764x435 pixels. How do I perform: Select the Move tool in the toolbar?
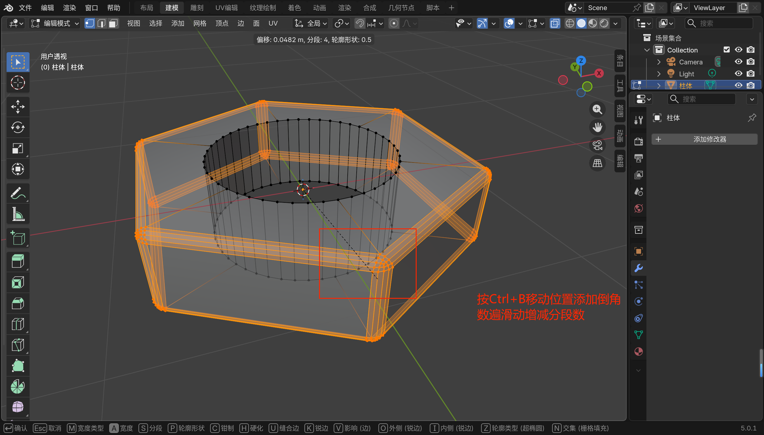point(18,107)
